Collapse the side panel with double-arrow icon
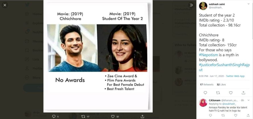 [x=191, y=5]
